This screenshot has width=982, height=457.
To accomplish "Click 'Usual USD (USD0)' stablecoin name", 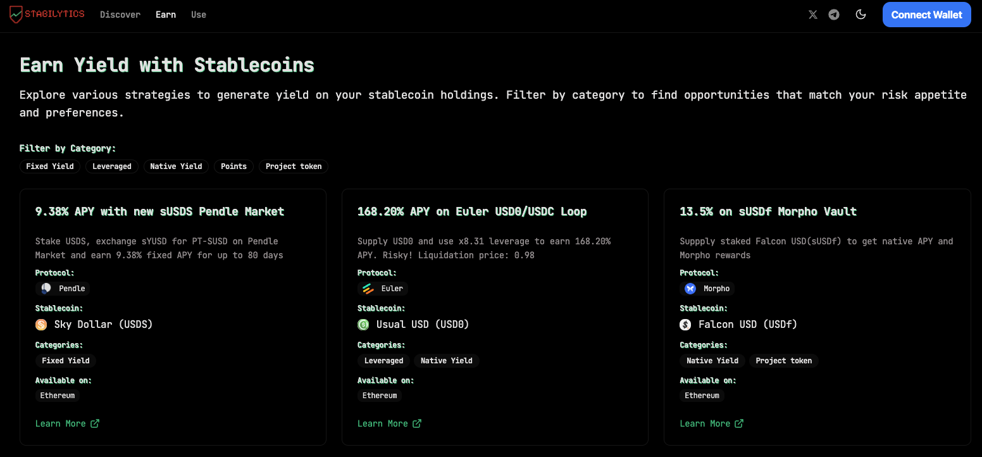I will coord(423,325).
